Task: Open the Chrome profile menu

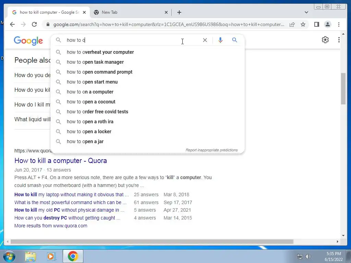Action: pyautogui.click(x=327, y=24)
